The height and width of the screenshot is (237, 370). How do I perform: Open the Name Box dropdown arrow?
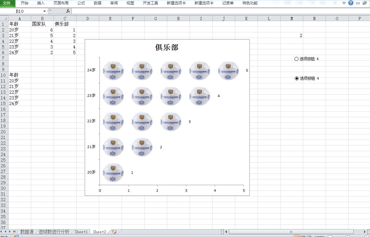tap(44, 10)
